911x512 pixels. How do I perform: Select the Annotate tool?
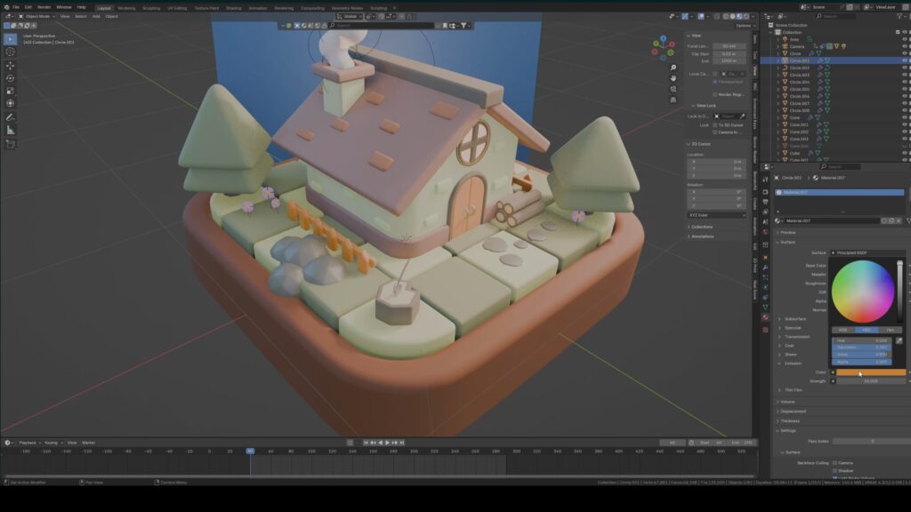click(11, 116)
